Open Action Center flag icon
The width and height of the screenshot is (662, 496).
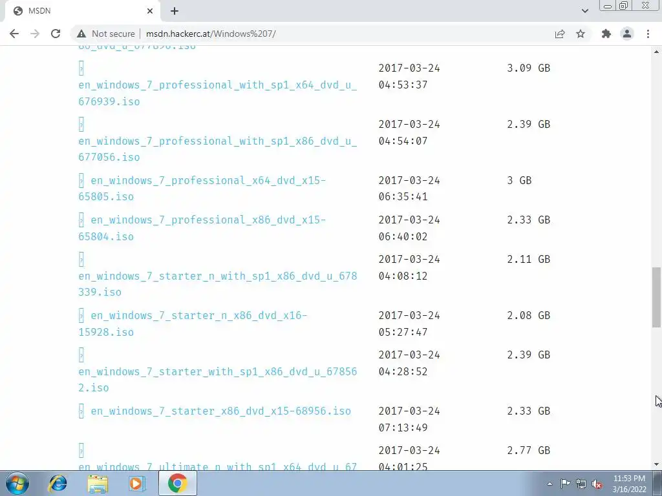[x=565, y=484]
